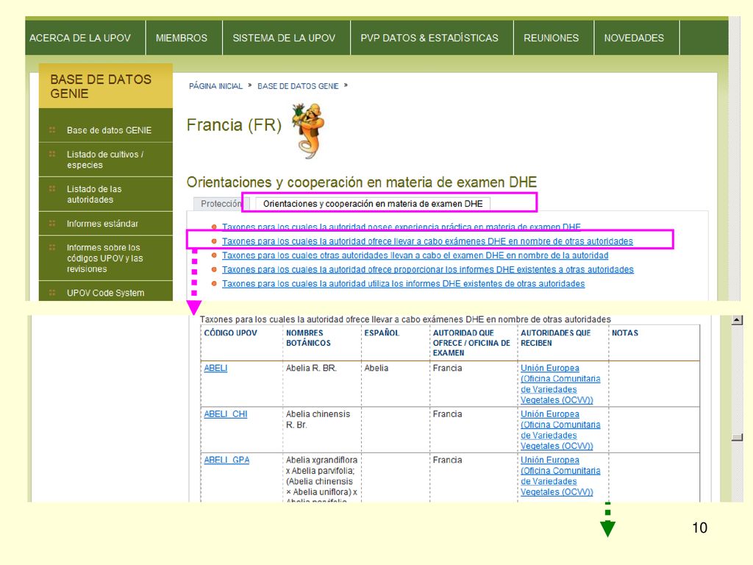
Task: Click the GENIE genie mascot image
Action: 308,130
